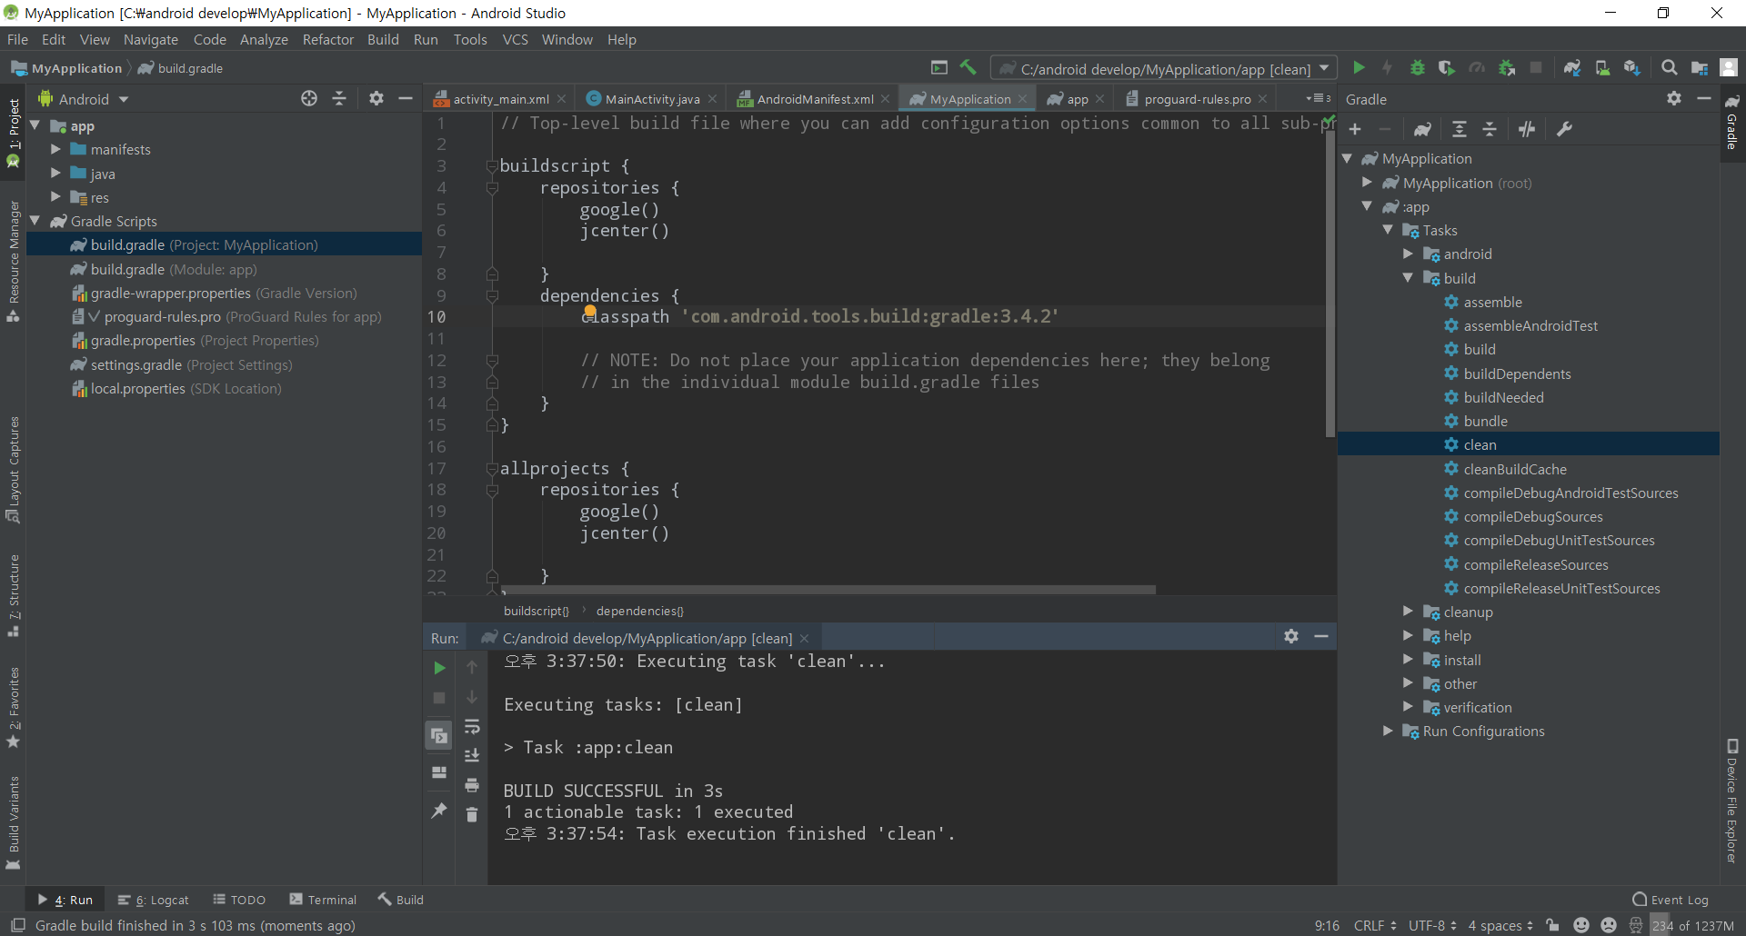Viewport: 1746px width, 936px height.
Task: Open the AVD Manager icon
Action: (1602, 68)
